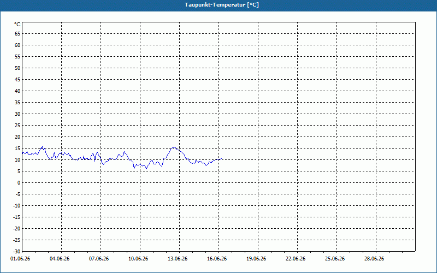Viewport: 437px width, 273px height.
Task: Select the 10.06.26 date axis label
Action: 138,259
